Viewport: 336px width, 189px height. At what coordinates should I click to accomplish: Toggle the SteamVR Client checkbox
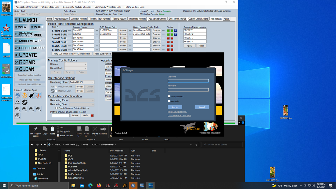click(x=56, y=91)
